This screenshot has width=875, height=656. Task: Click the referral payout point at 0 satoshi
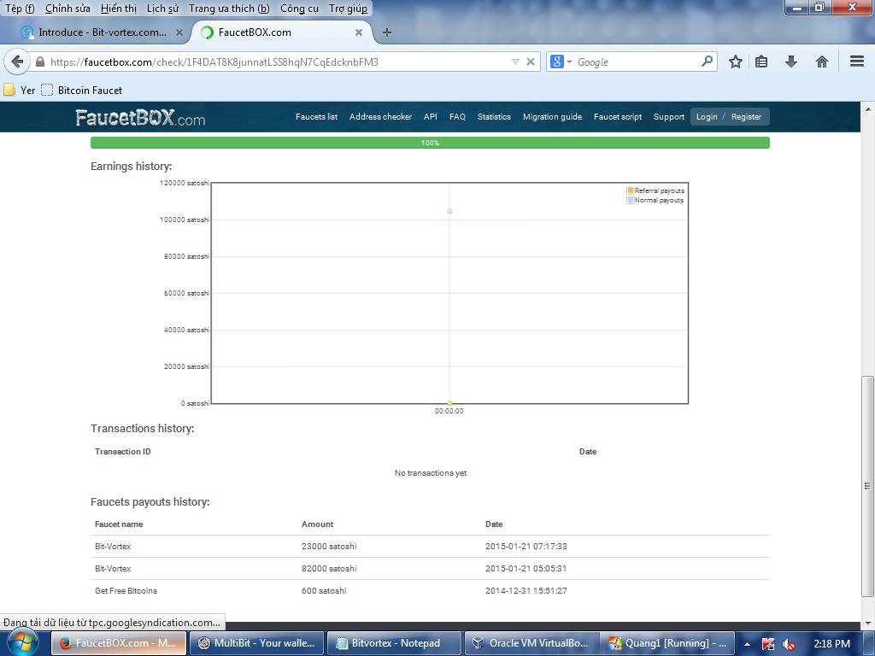tap(449, 403)
